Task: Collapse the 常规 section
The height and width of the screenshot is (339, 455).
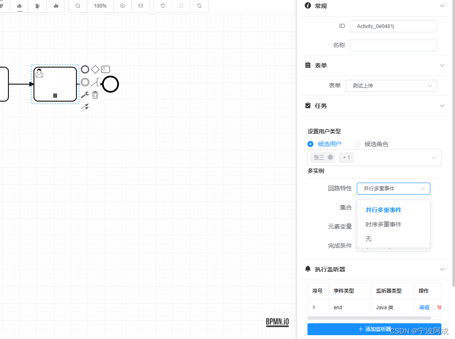Action: tap(442, 6)
